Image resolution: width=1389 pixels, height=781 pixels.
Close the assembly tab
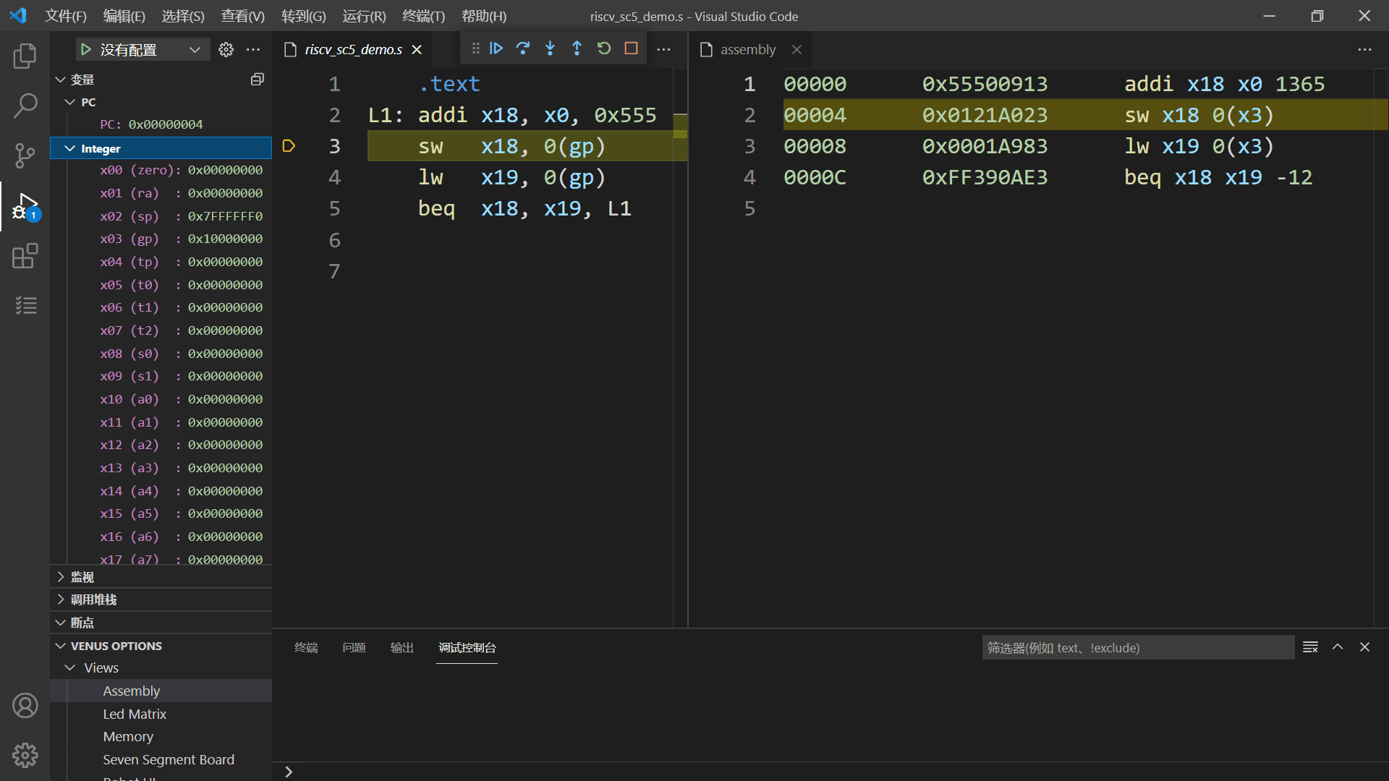[x=797, y=49]
